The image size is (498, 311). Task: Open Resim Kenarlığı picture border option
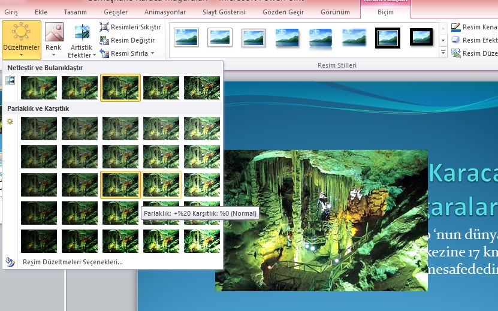pos(474,27)
